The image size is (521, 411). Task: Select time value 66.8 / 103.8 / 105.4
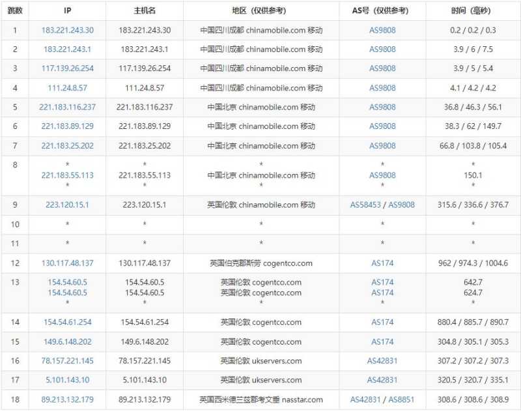tap(473, 145)
